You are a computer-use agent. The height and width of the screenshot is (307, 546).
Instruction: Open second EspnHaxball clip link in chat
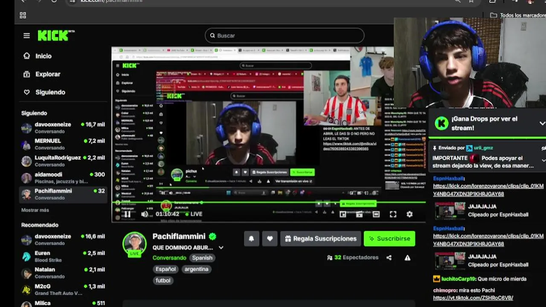pos(488,240)
